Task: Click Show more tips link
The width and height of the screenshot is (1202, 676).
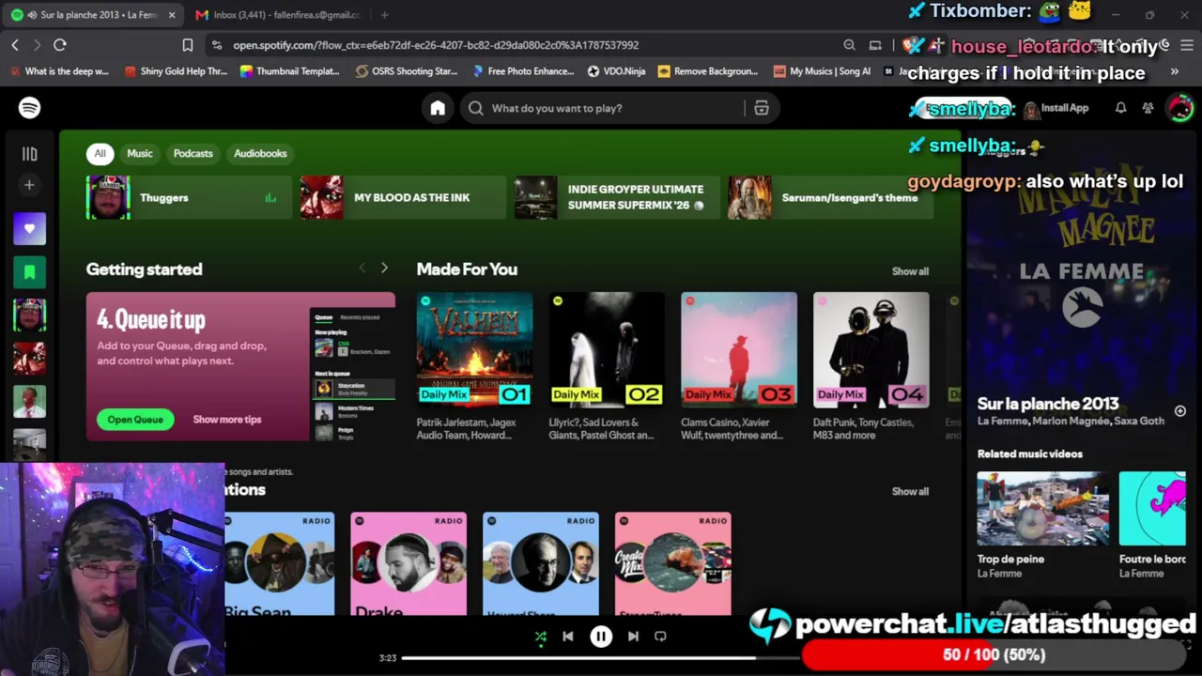Action: [227, 420]
